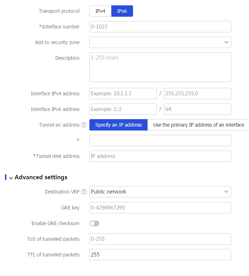
Task: Click the Interface number field
Action: pyautogui.click(x=160, y=27)
